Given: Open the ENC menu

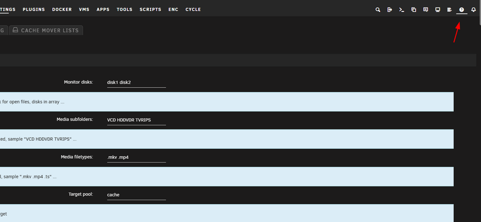Looking at the screenshot, I should click(x=173, y=10).
